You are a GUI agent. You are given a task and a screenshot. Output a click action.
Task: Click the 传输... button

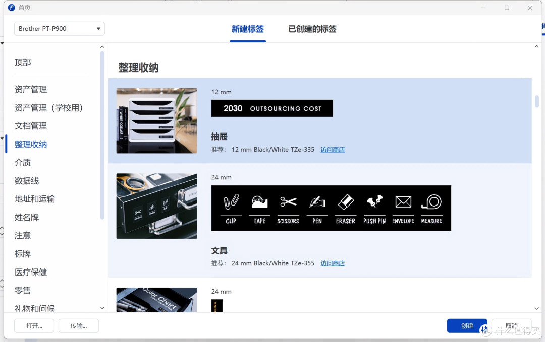point(79,326)
